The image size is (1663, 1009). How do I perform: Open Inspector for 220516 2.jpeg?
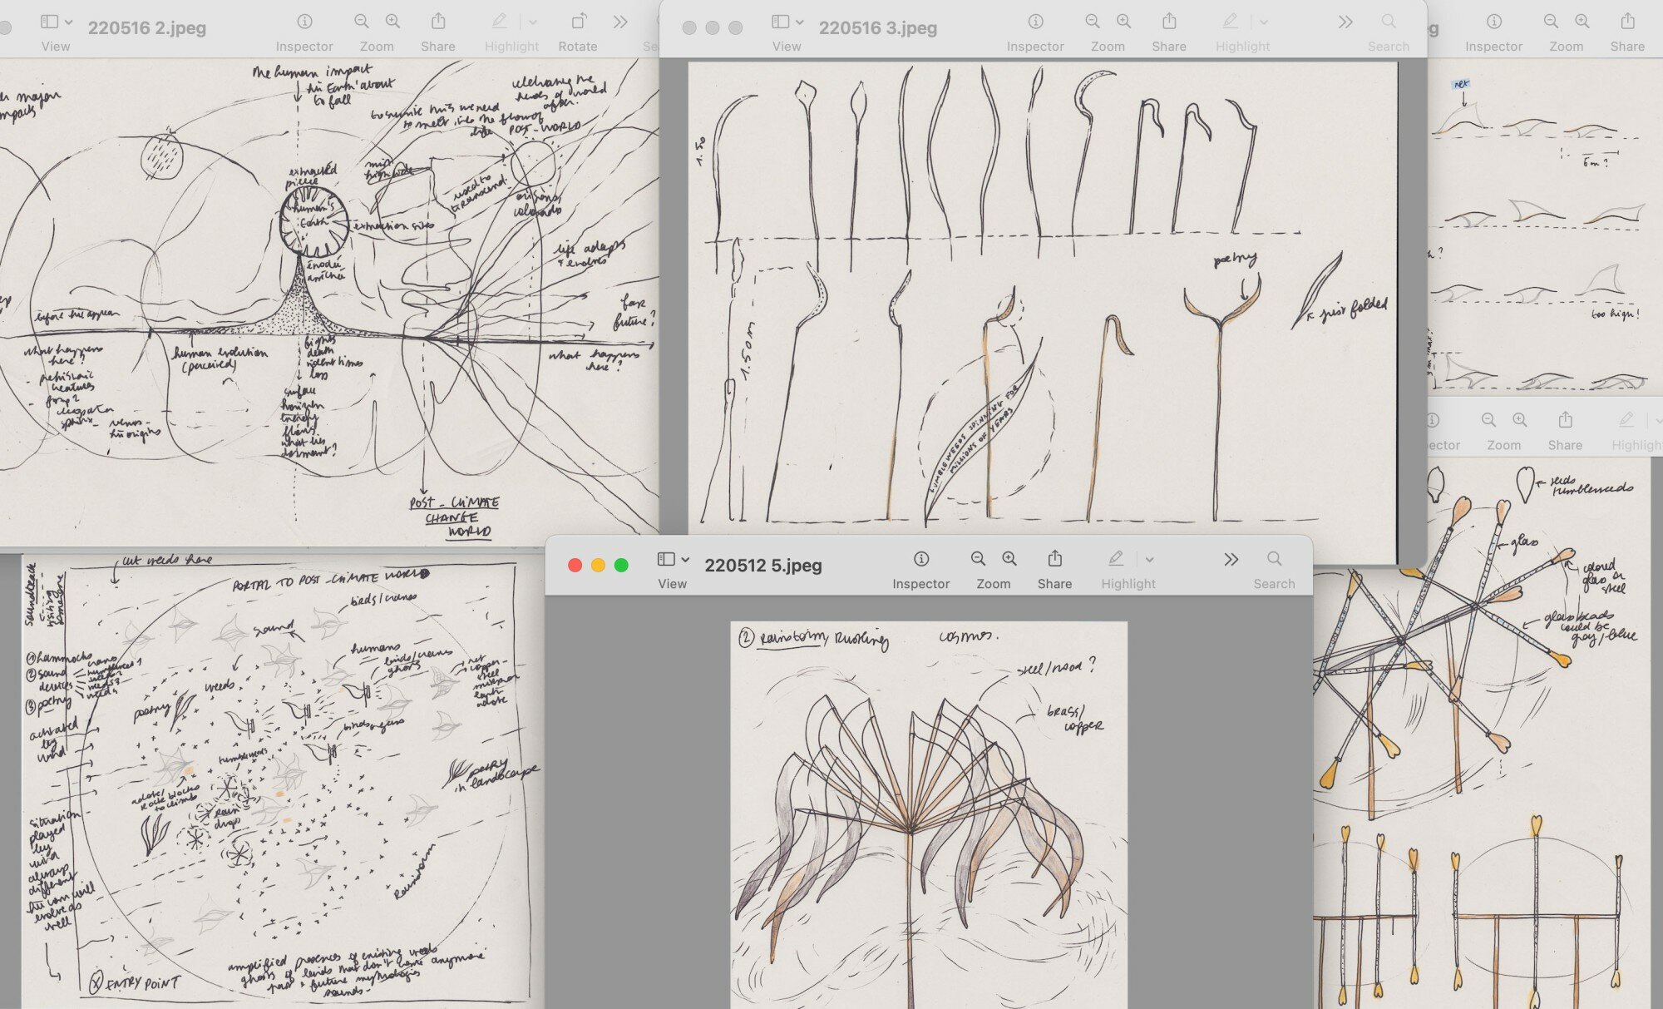[x=304, y=22]
